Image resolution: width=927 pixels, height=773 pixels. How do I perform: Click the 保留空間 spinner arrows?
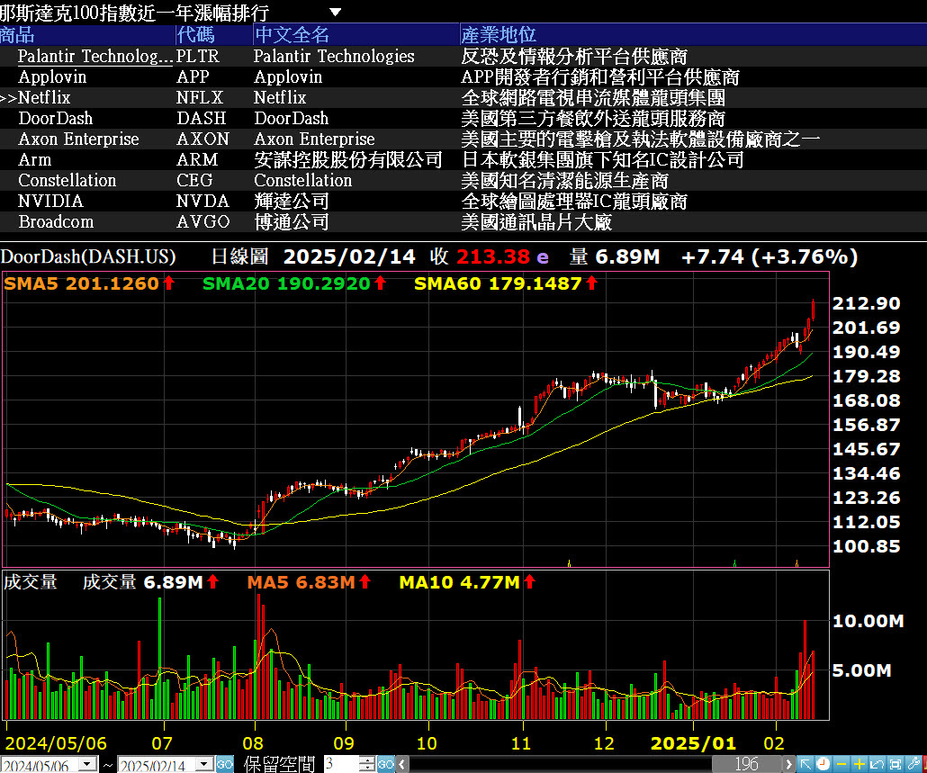(x=367, y=764)
